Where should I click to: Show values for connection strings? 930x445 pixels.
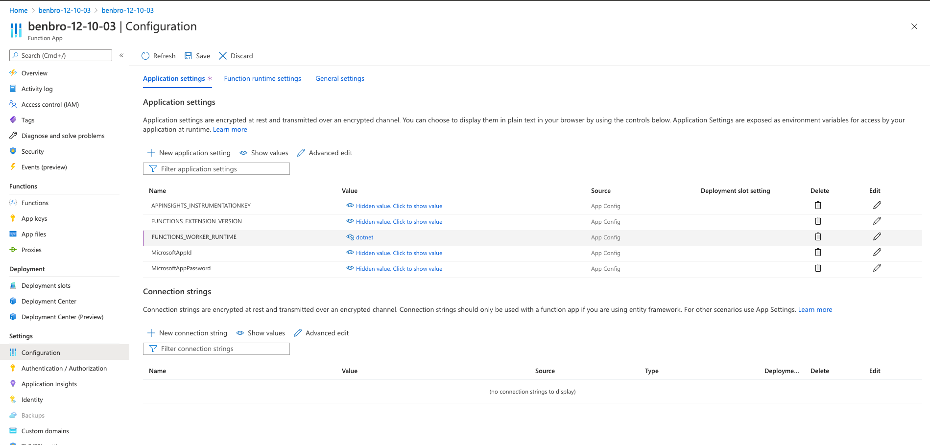[261, 333]
